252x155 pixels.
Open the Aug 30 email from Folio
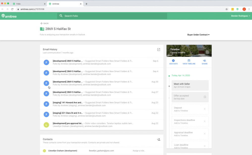[x=102, y=83]
